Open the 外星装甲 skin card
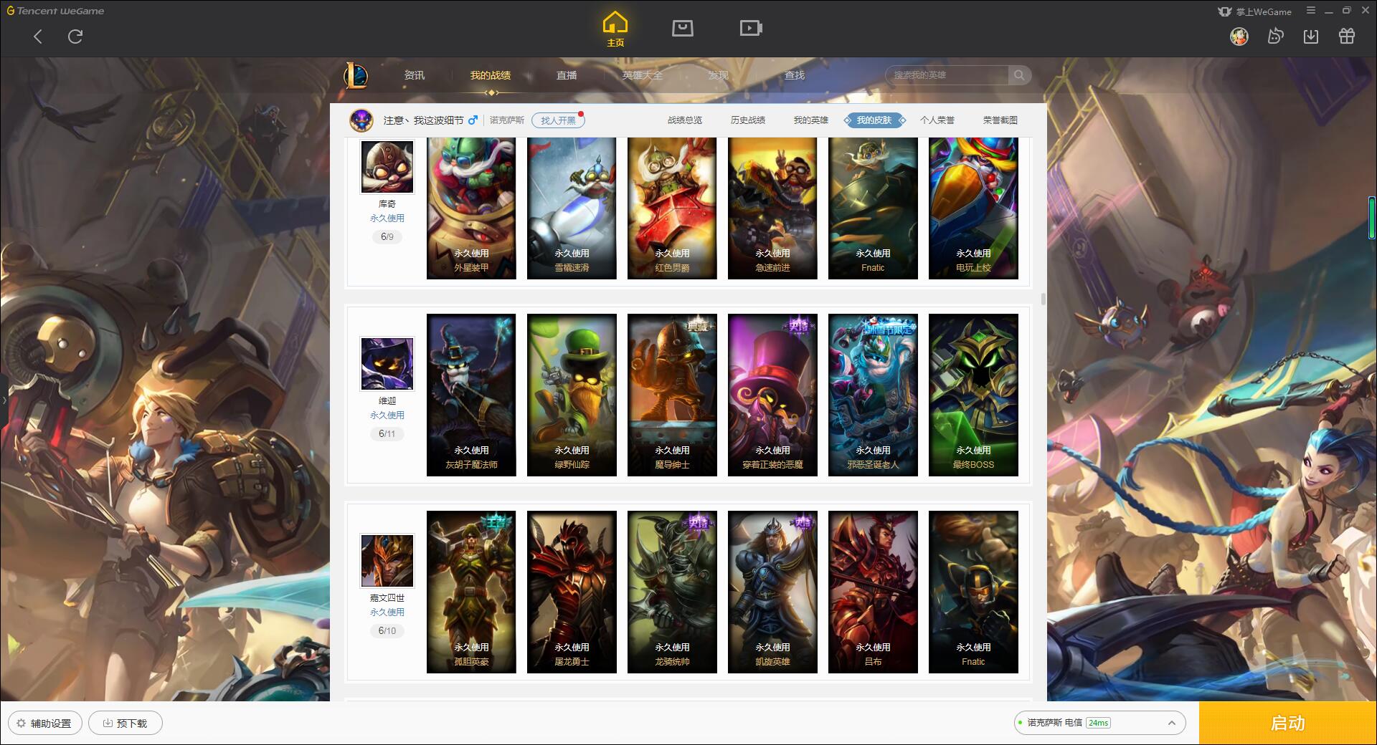Screen dimensions: 1377x745 (x=471, y=208)
